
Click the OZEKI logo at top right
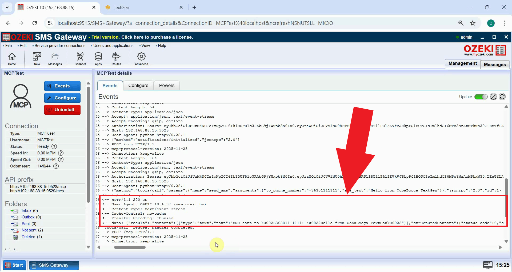pos(485,50)
